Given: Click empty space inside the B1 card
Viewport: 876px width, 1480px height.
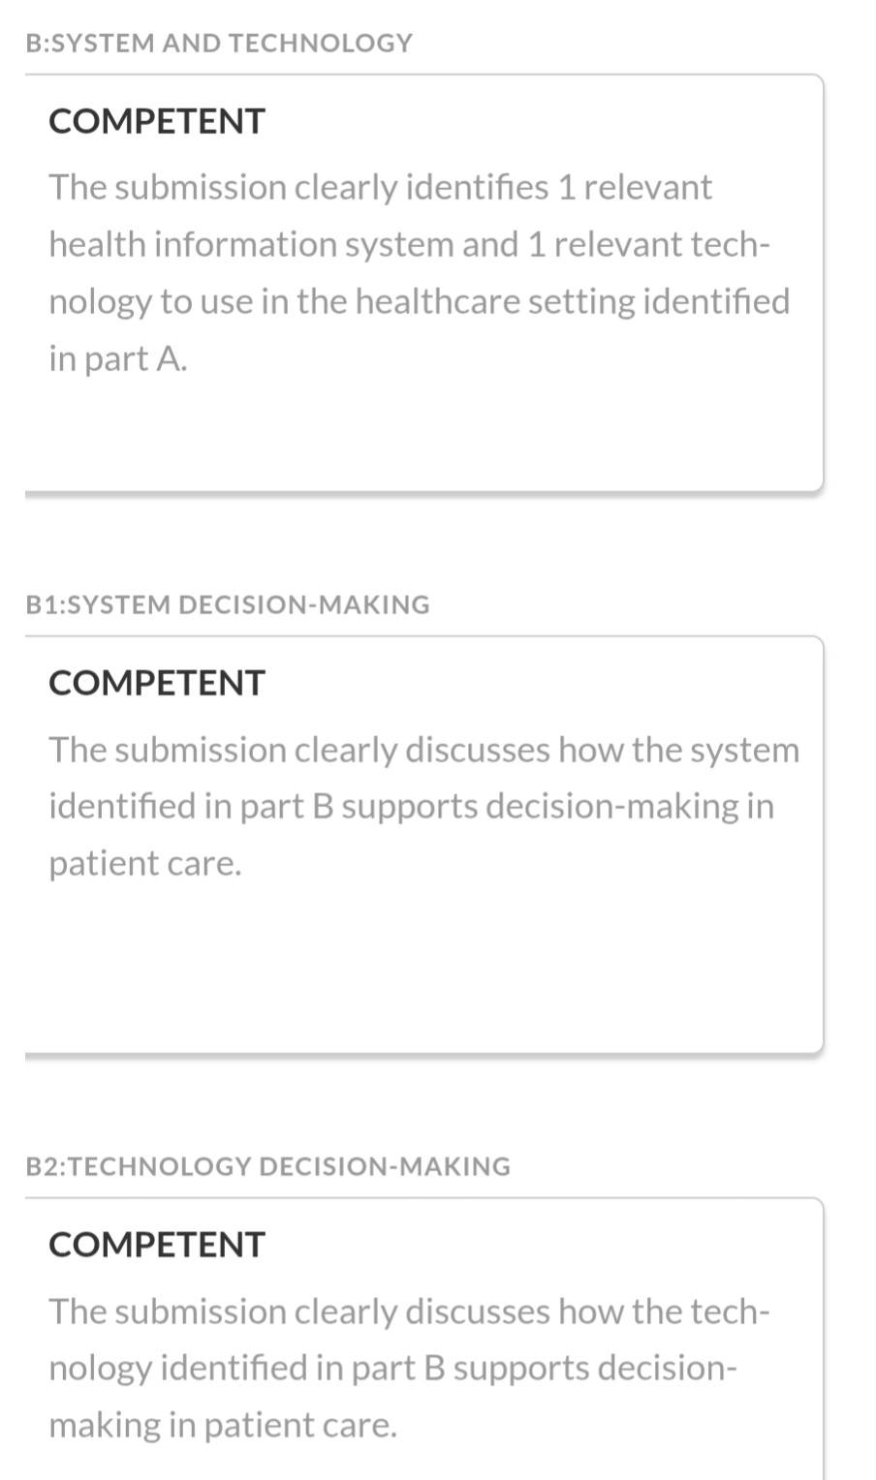Looking at the screenshot, I should 424,969.
